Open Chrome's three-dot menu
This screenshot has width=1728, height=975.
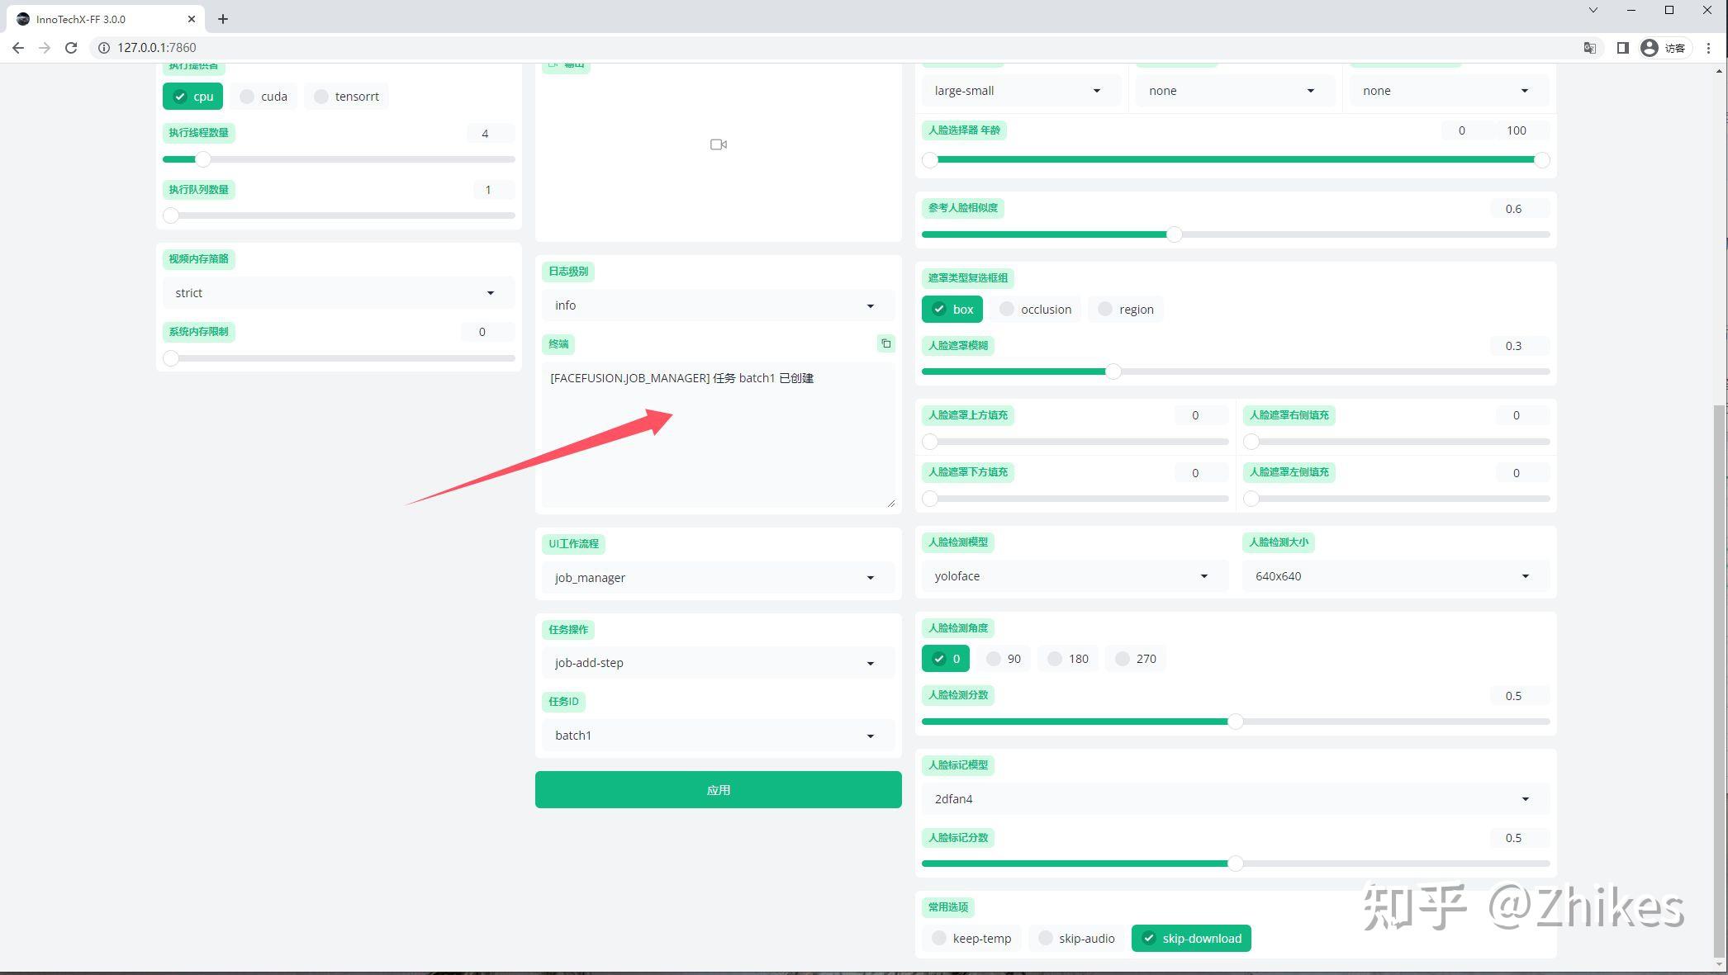1709,48
